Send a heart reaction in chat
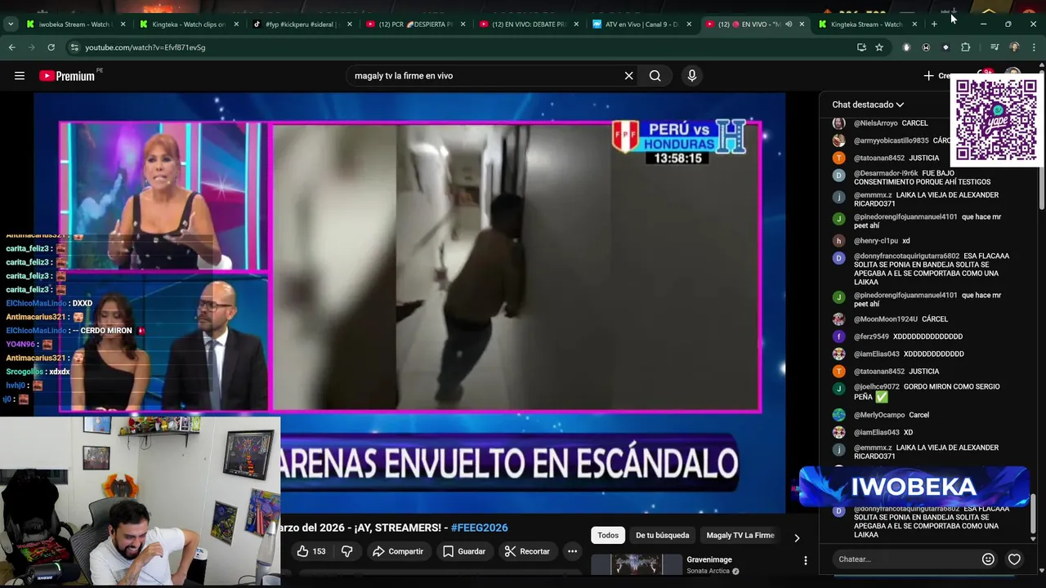 1014,559
